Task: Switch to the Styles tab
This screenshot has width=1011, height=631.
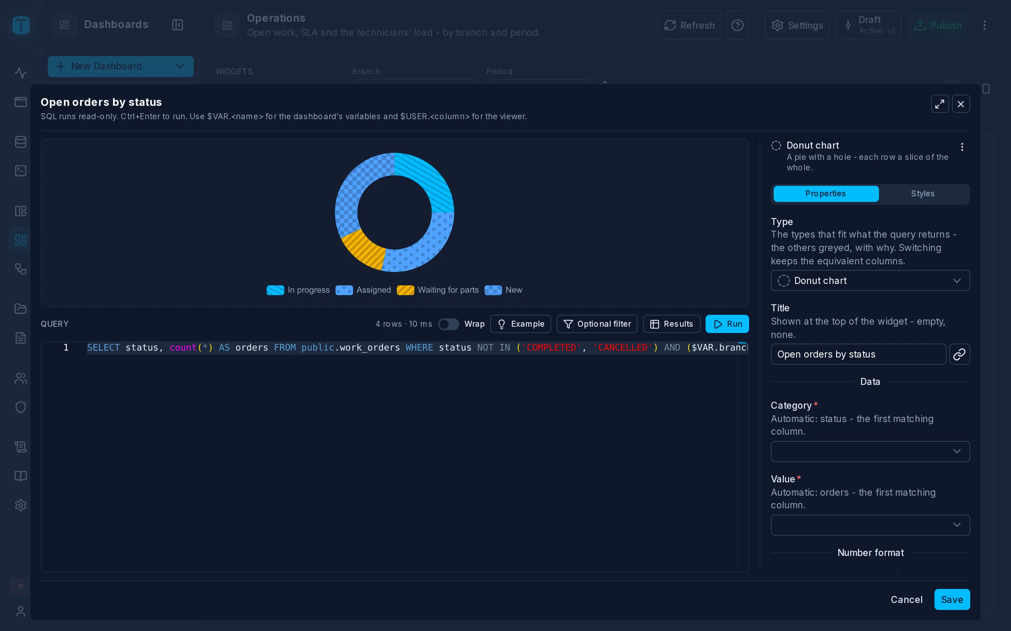Action: click(x=923, y=194)
